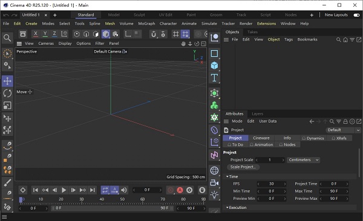Add a Cube primitive object

(x=214, y=66)
